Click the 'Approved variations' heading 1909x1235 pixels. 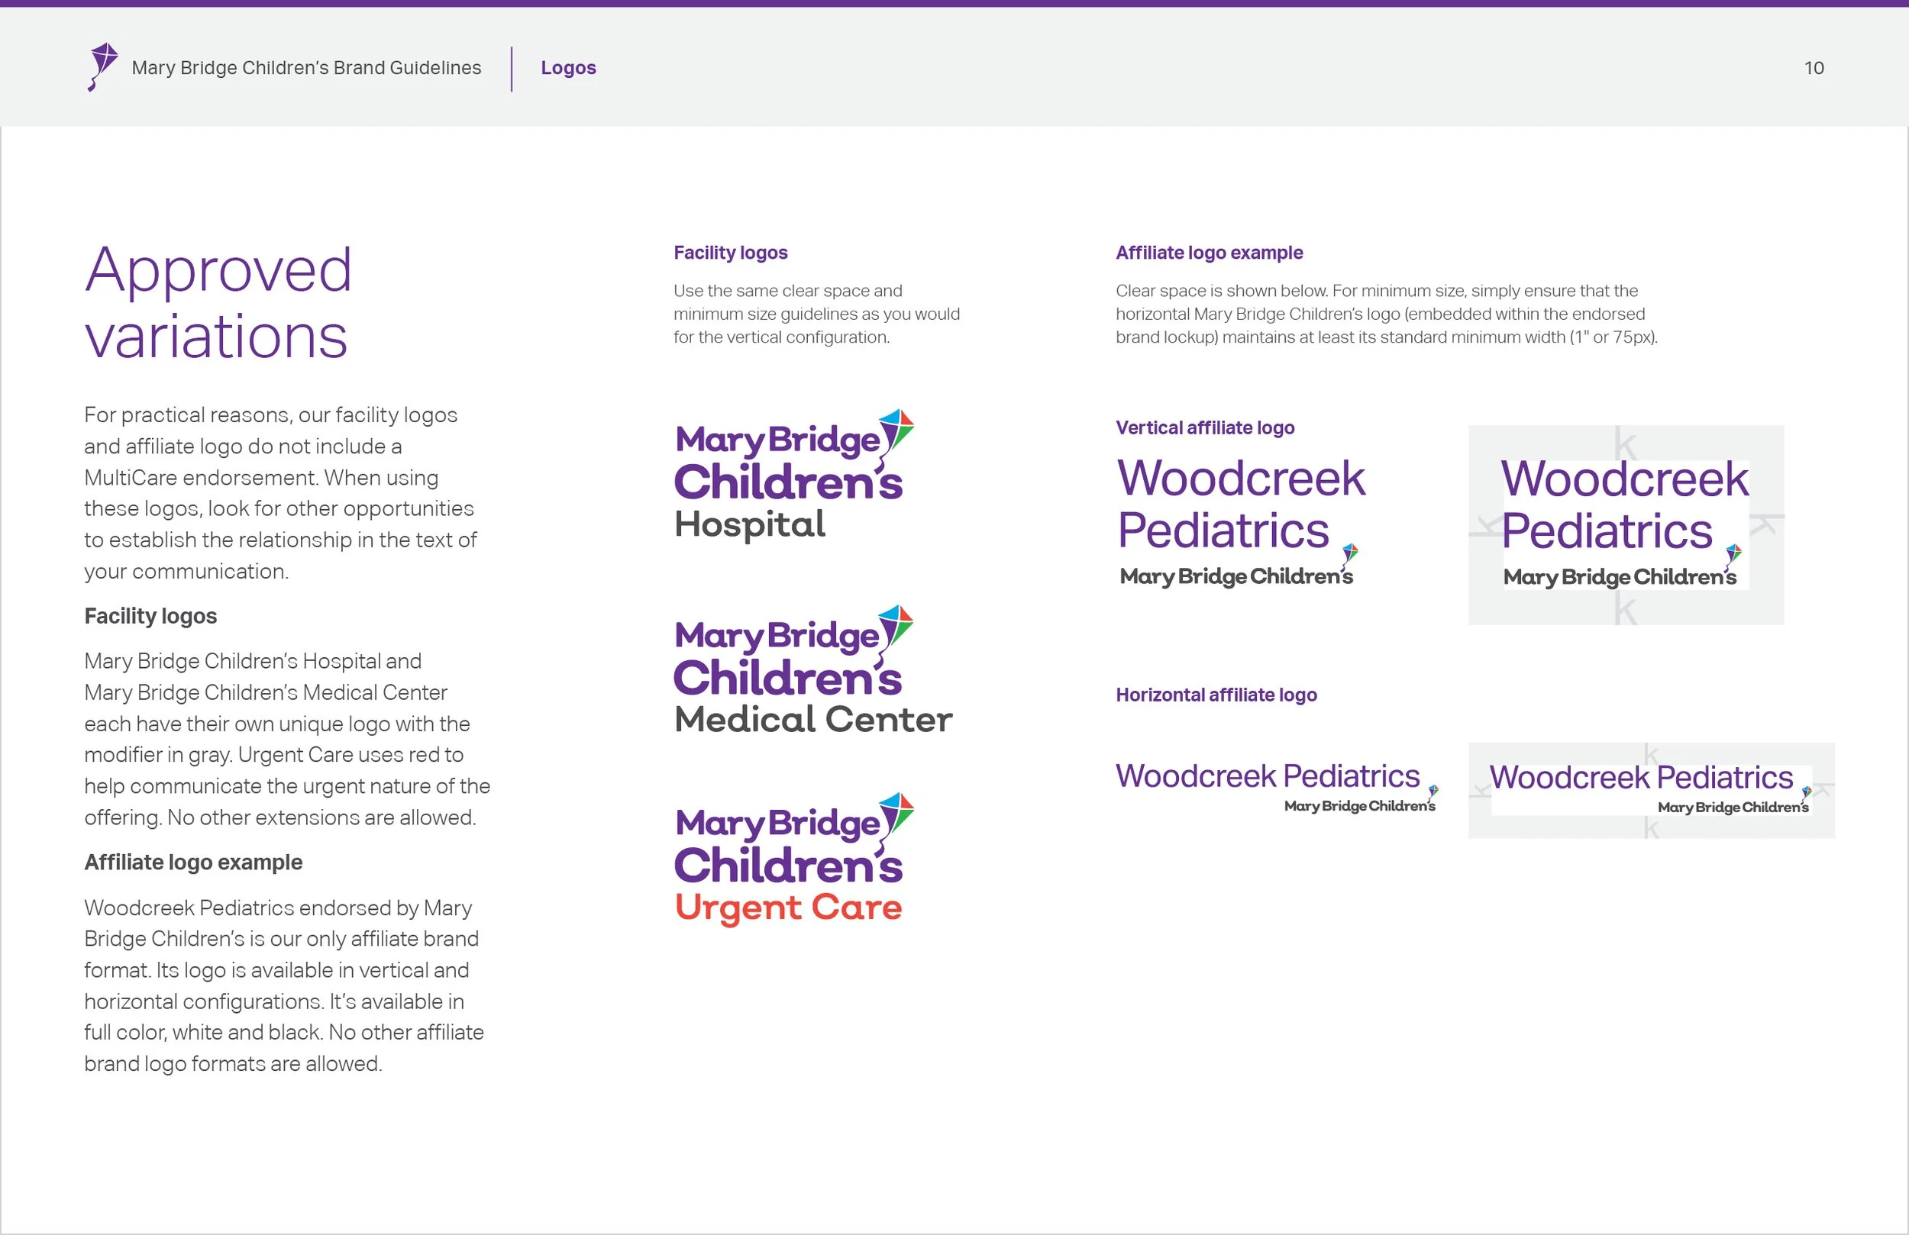coord(218,302)
